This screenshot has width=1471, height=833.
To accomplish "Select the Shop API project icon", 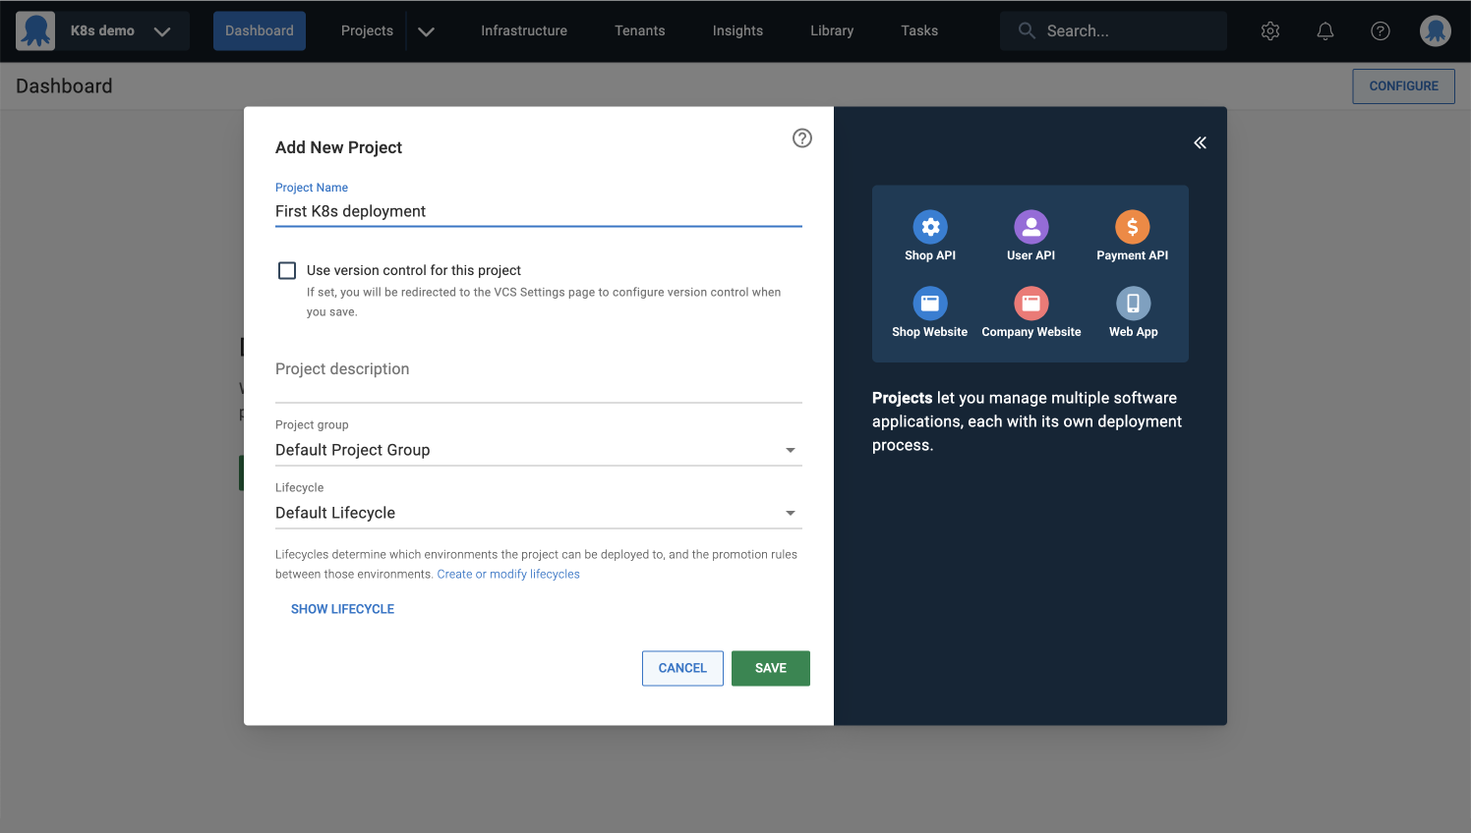I will 929,227.
